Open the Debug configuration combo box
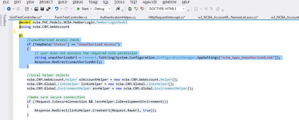The height and width of the screenshot is (120, 299). (x=102, y=9)
